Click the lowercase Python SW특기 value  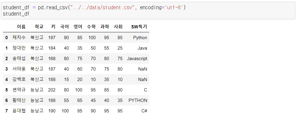click(140, 38)
